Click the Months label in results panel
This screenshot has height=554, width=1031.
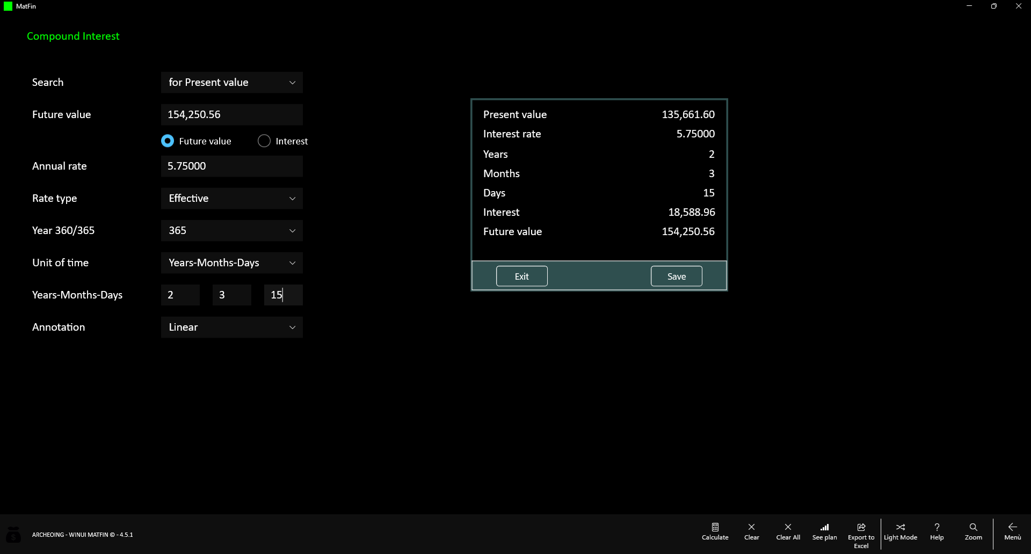(x=502, y=173)
